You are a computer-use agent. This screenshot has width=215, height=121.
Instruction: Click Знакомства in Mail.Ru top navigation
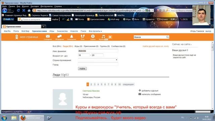tap(62, 31)
